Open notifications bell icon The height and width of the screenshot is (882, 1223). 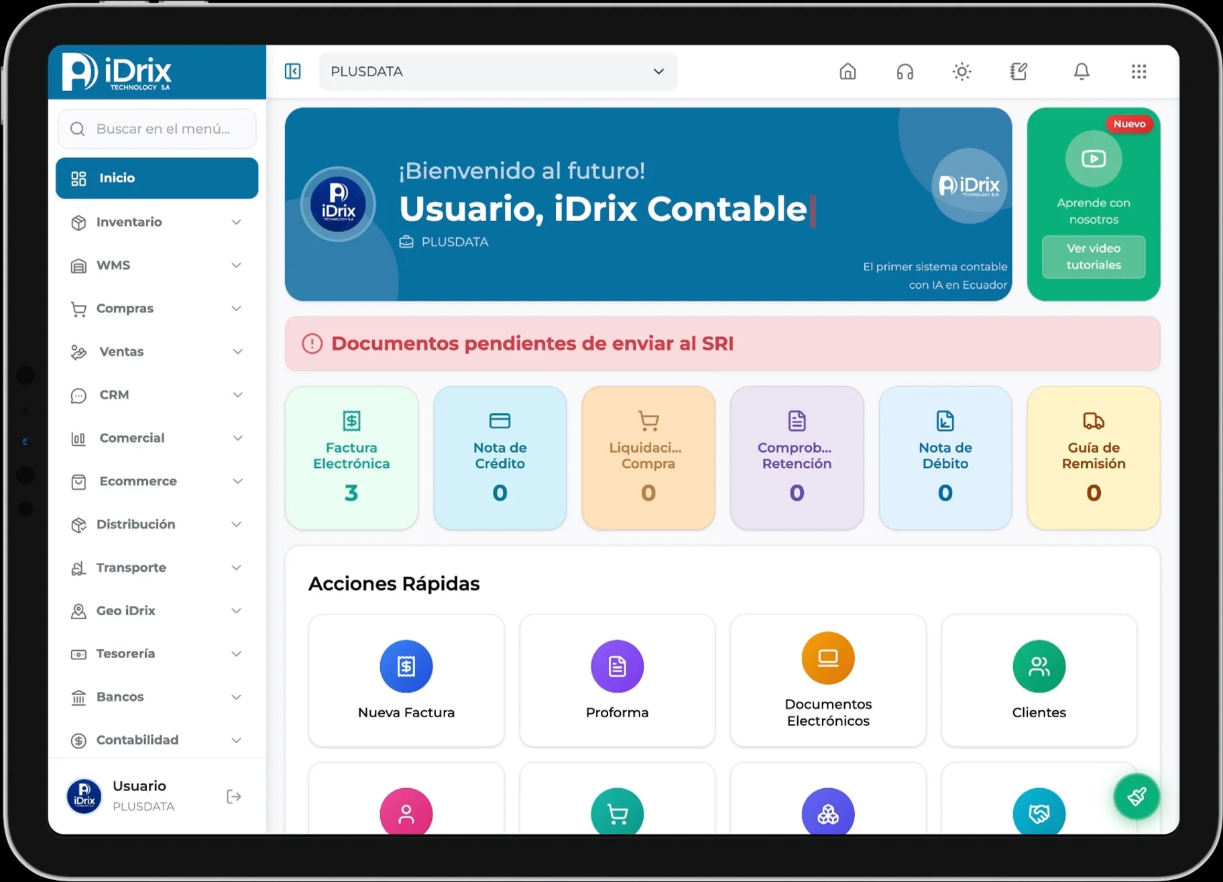pyautogui.click(x=1082, y=71)
